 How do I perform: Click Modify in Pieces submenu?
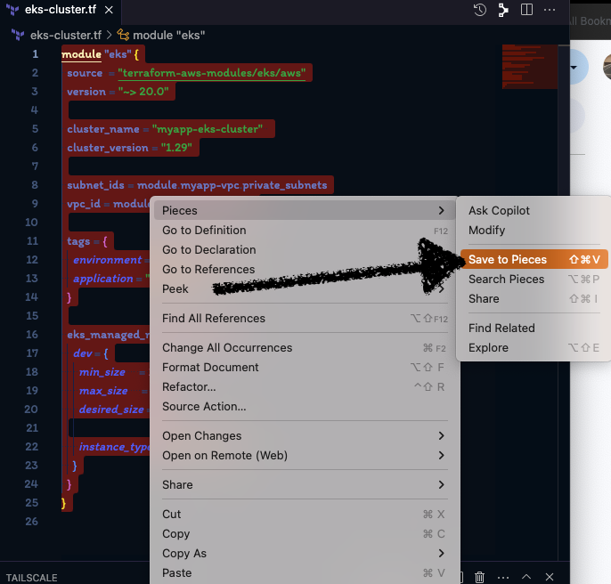coord(534,231)
